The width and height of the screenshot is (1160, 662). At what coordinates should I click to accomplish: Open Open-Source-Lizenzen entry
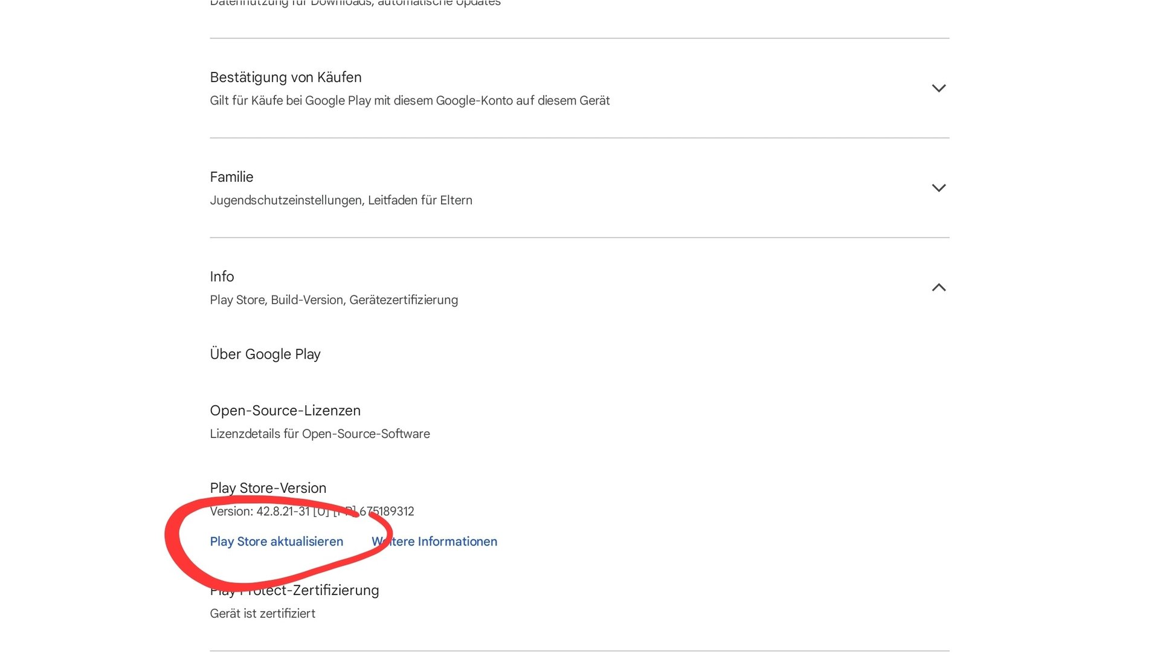285,411
